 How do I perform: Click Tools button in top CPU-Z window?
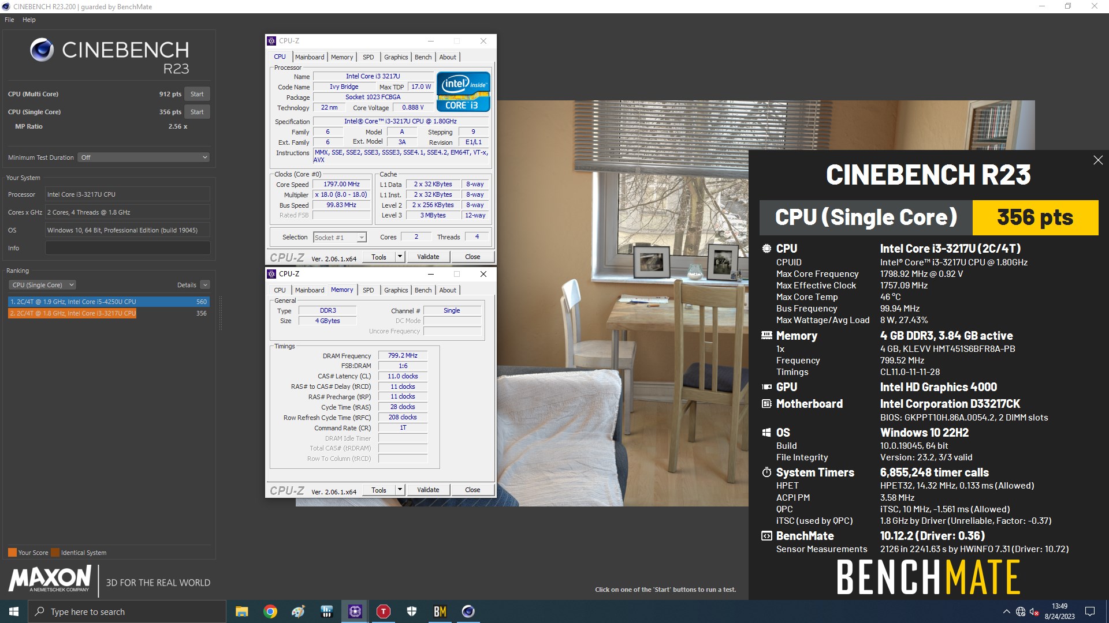coord(379,257)
